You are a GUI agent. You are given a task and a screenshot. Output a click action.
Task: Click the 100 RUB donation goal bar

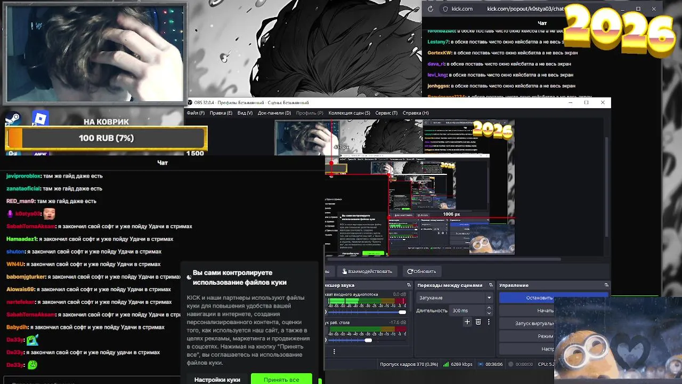click(x=105, y=138)
